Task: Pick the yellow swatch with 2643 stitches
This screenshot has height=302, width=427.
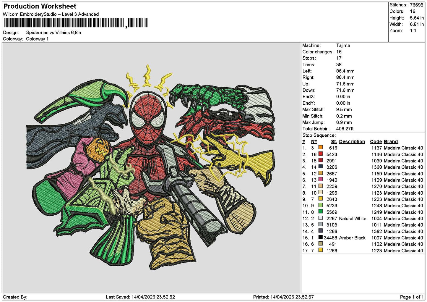Action: point(320,199)
